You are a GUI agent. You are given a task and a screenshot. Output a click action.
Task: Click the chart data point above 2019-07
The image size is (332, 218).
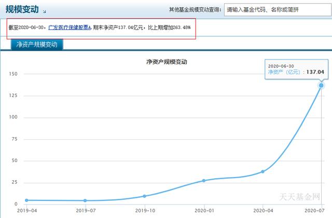pos(85,200)
